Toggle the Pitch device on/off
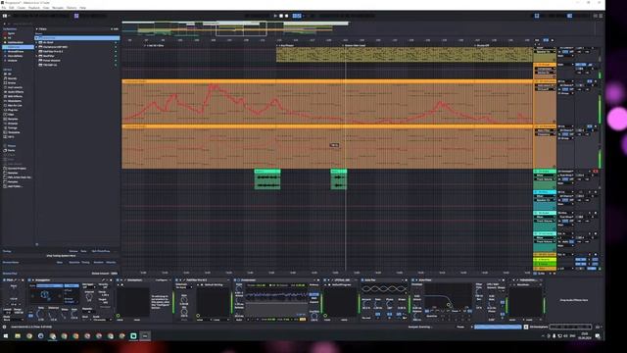Screen dimensions: 627x353 pos(4,280)
